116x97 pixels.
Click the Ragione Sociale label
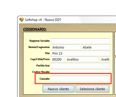tap(39, 41)
